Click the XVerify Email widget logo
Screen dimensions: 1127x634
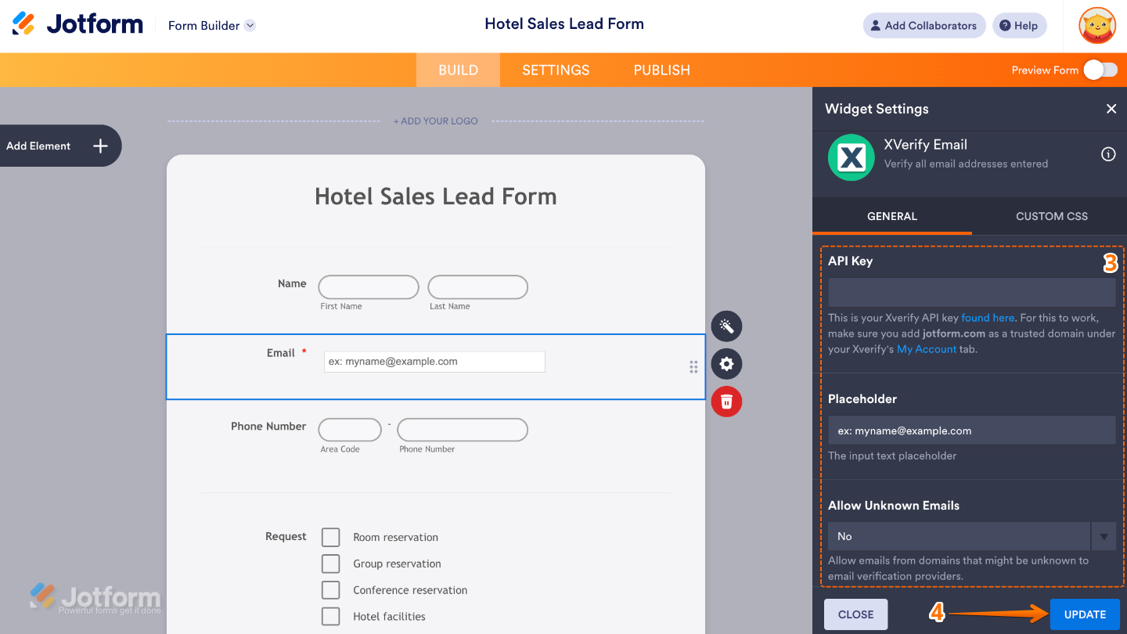(x=851, y=157)
